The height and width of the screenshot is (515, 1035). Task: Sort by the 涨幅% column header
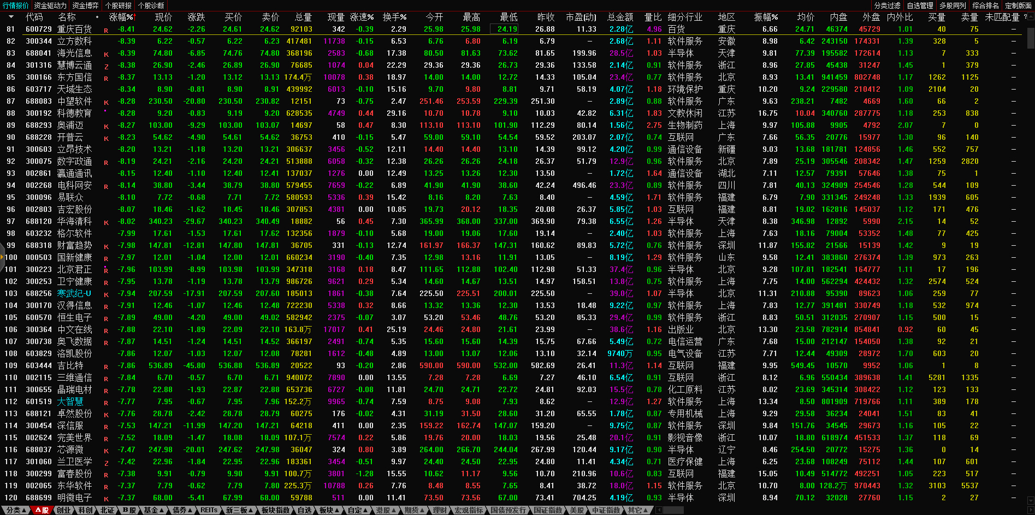point(121,17)
